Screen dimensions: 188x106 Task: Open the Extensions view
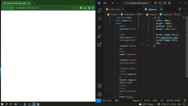(100, 44)
